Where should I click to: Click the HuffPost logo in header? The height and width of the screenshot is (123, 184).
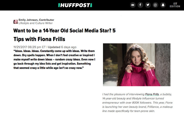click(75, 5)
